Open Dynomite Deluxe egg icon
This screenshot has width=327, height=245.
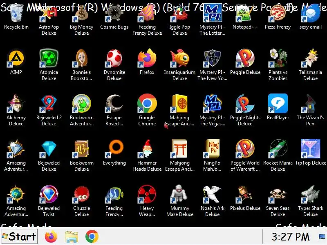pos(114,58)
